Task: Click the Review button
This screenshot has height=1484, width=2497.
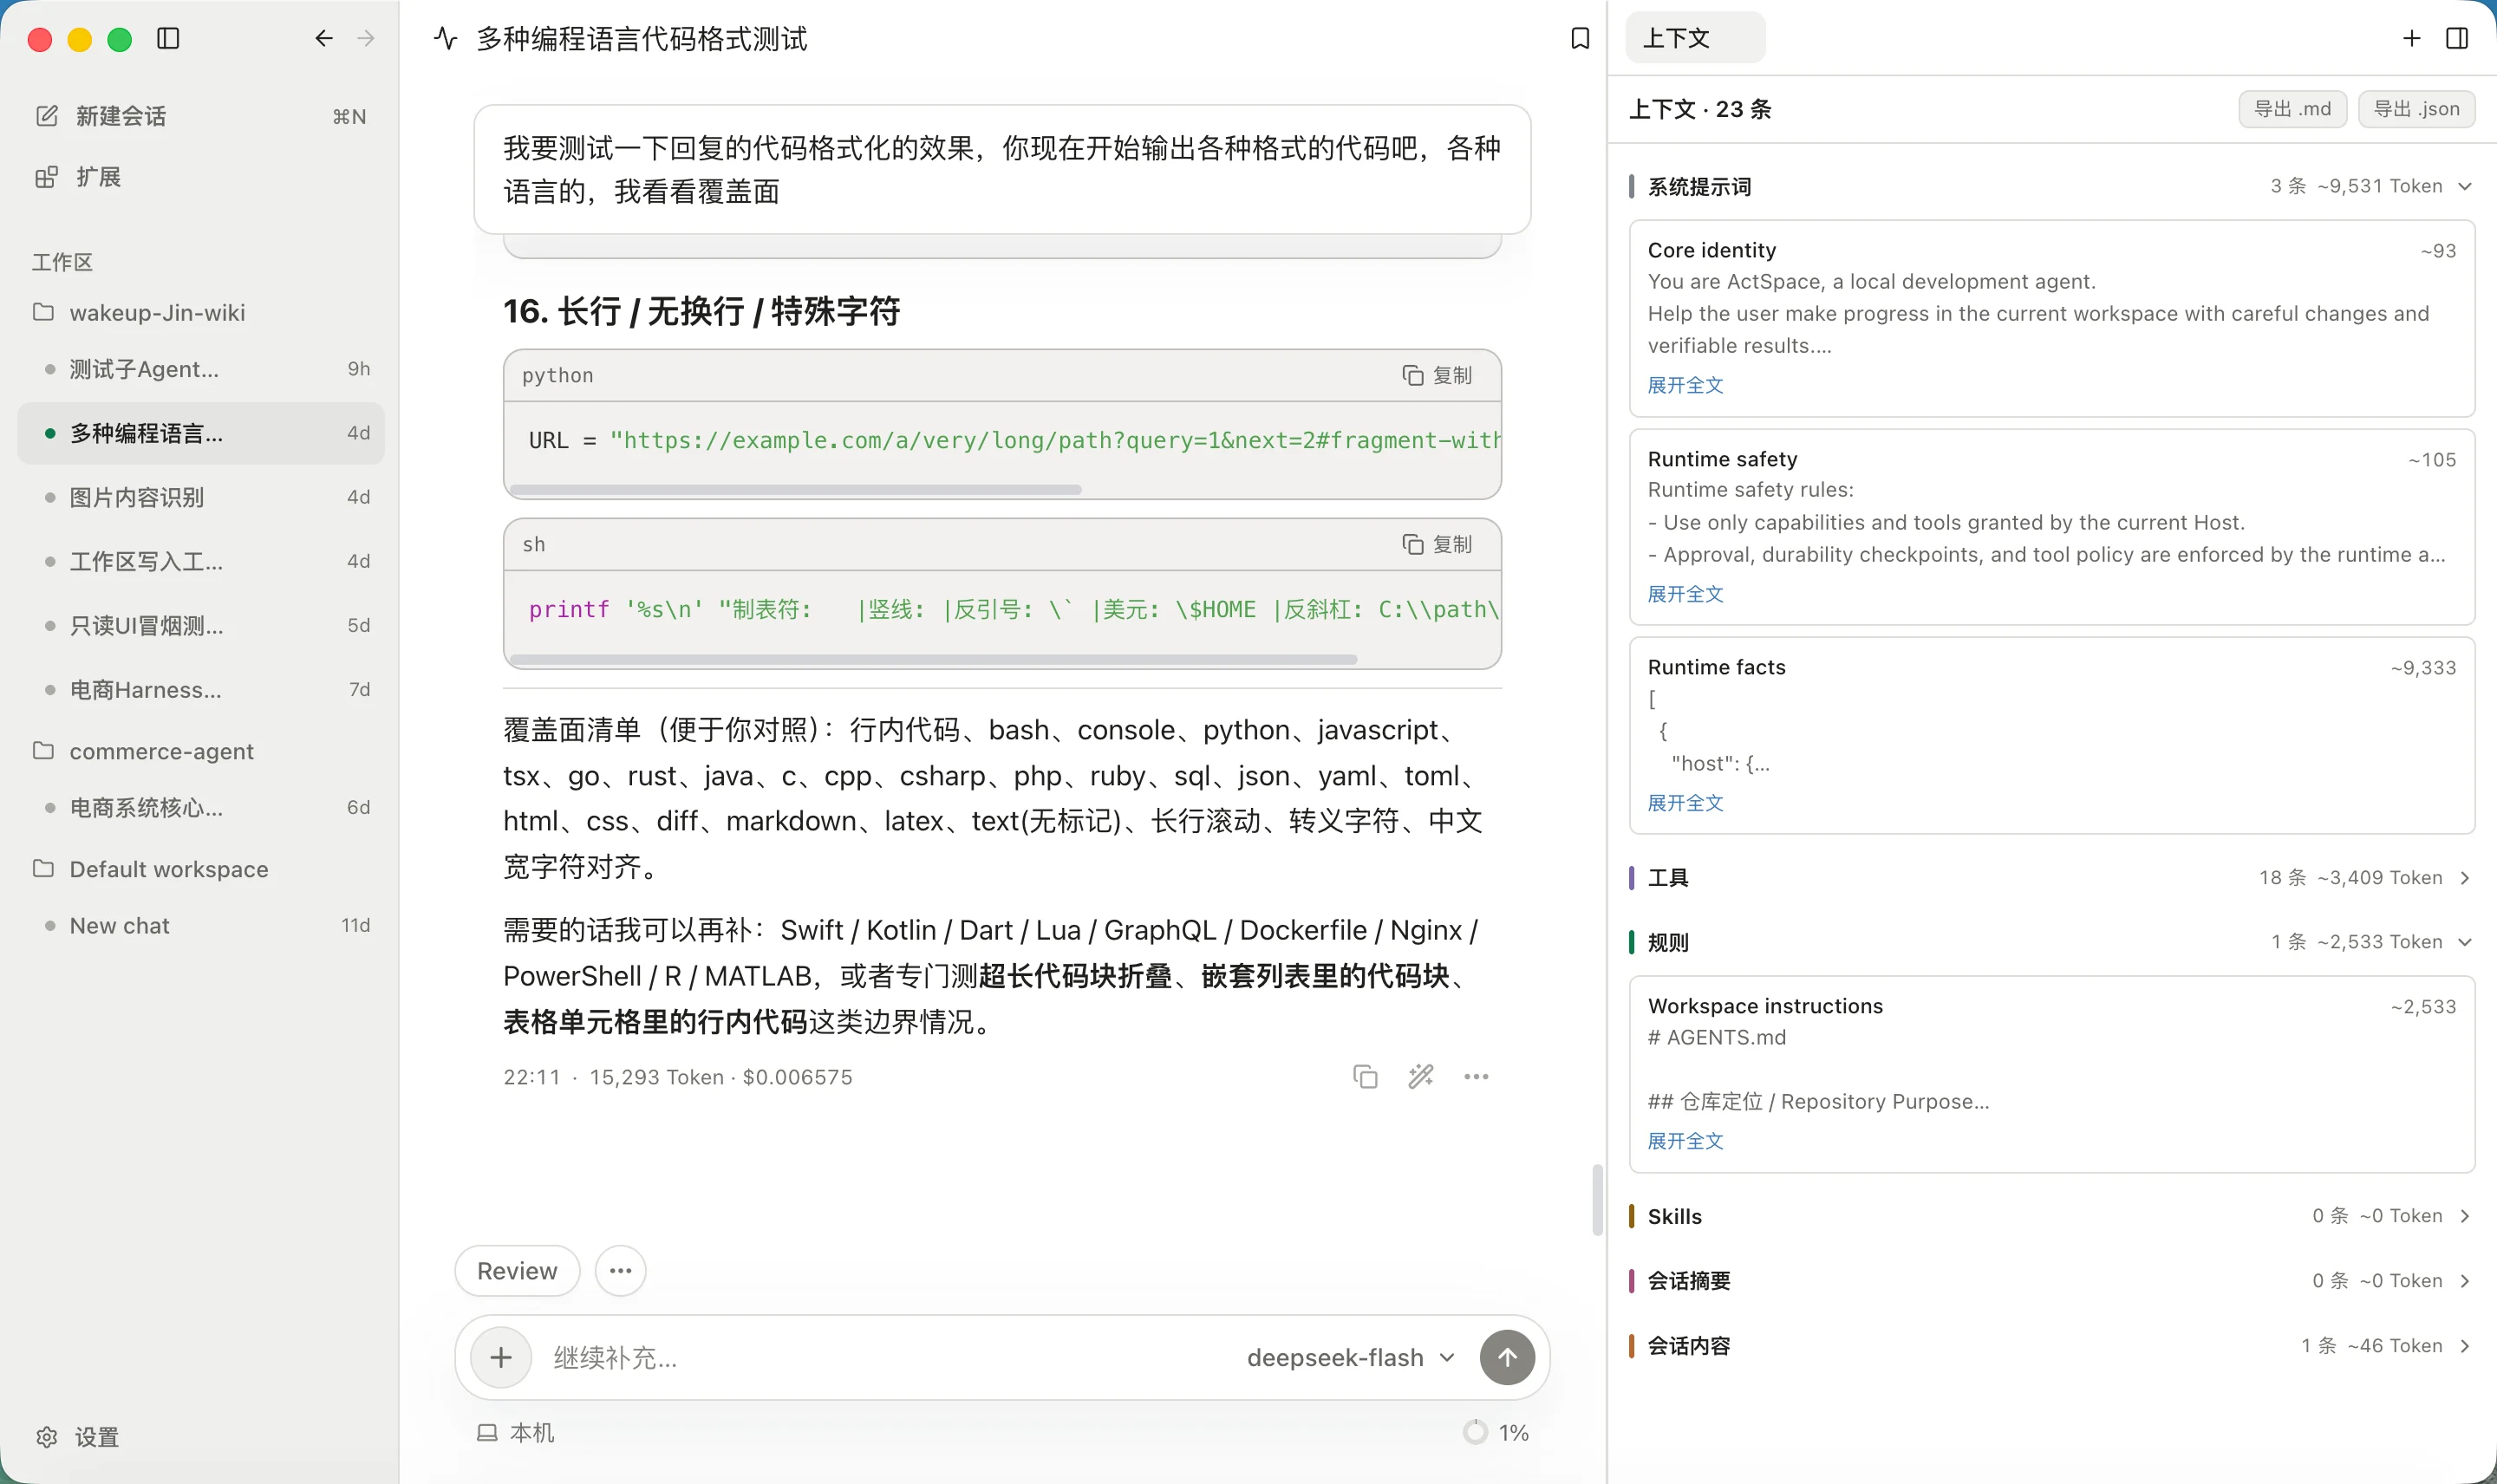Action: 517,1271
